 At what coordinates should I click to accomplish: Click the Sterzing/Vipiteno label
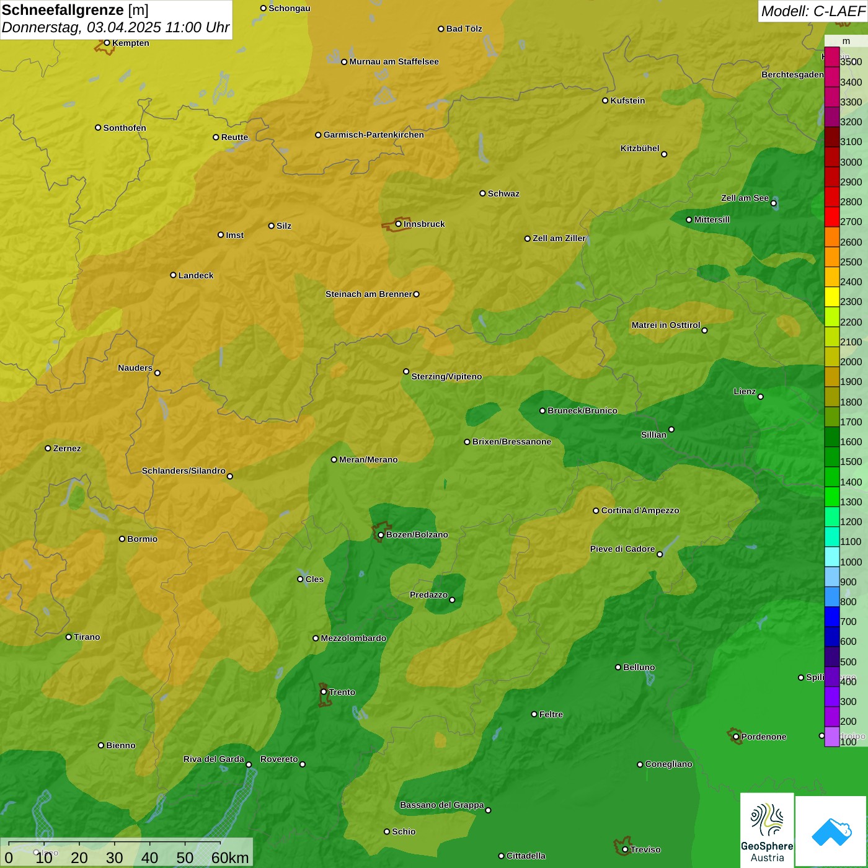tap(446, 376)
